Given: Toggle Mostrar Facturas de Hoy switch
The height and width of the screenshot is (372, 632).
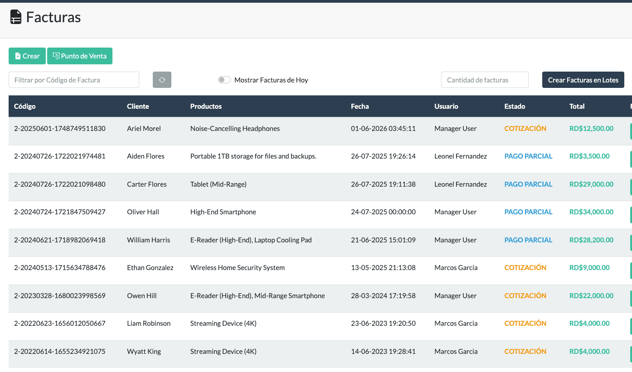Looking at the screenshot, I should coord(224,80).
